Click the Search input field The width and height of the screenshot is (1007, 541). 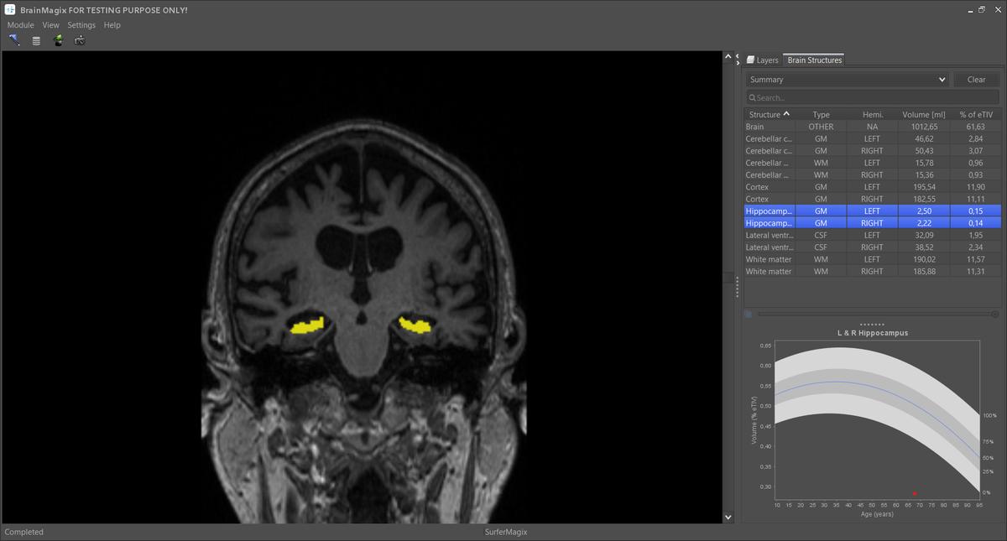pyautogui.click(x=873, y=98)
